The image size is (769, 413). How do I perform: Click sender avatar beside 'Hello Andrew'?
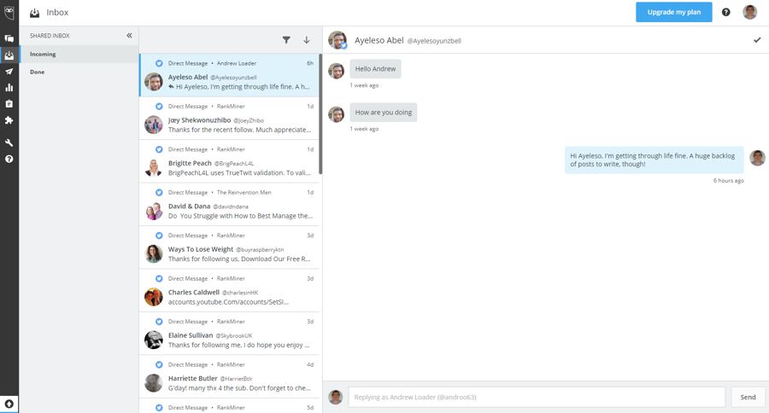[x=336, y=71]
